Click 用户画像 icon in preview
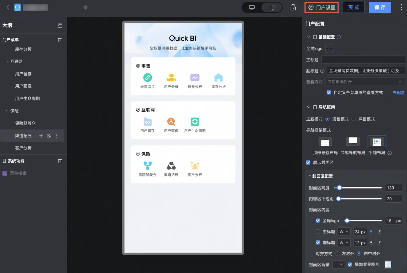This screenshot has height=273, width=407. click(x=171, y=122)
